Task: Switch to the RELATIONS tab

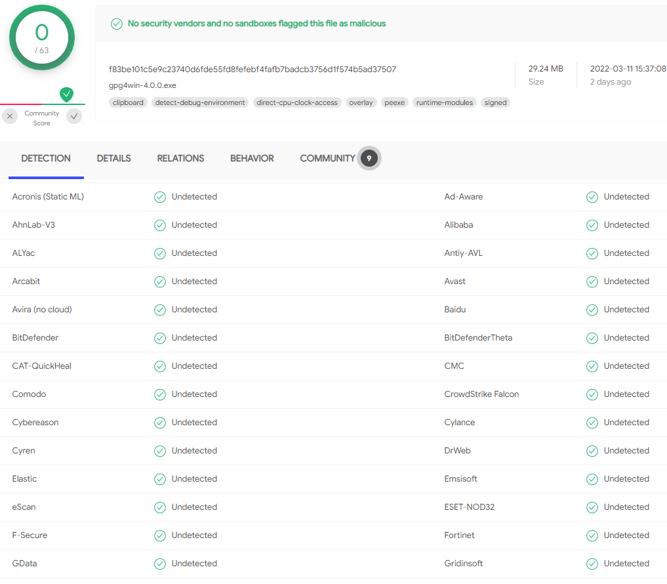Action: 180,158
